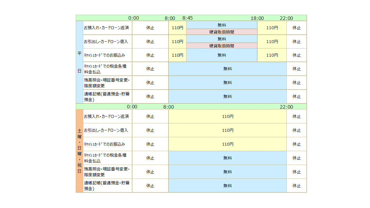
Task: Click the 8:00 "110円" cell in weekday お預入れ row
Action: click(x=177, y=28)
